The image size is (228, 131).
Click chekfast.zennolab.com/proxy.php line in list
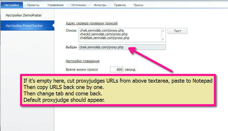105,38
